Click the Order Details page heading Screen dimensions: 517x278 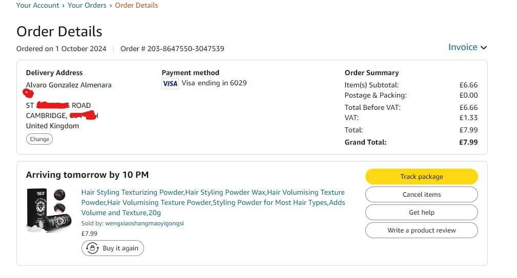tap(59, 31)
